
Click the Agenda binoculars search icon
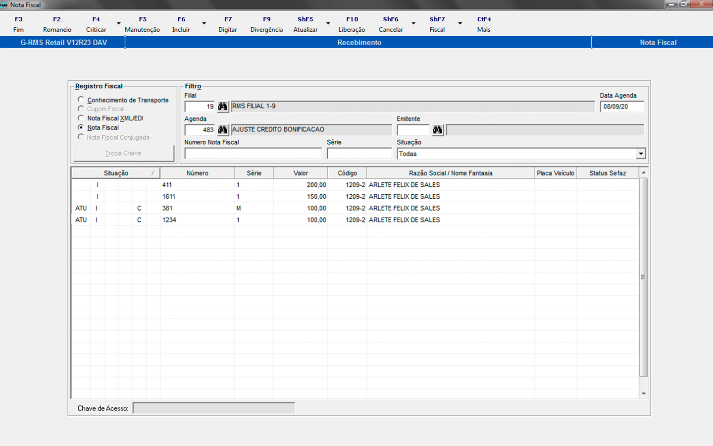point(223,130)
